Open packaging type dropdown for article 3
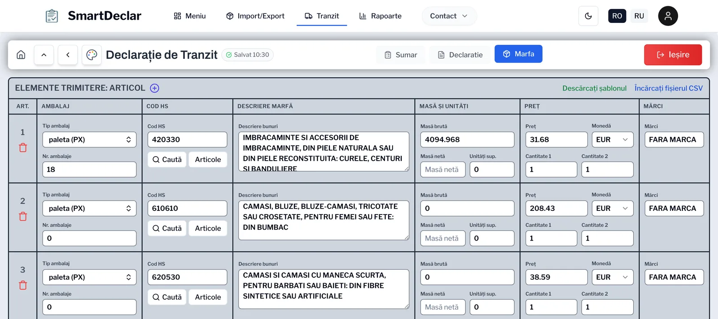The height and width of the screenshot is (319, 718). (89, 277)
